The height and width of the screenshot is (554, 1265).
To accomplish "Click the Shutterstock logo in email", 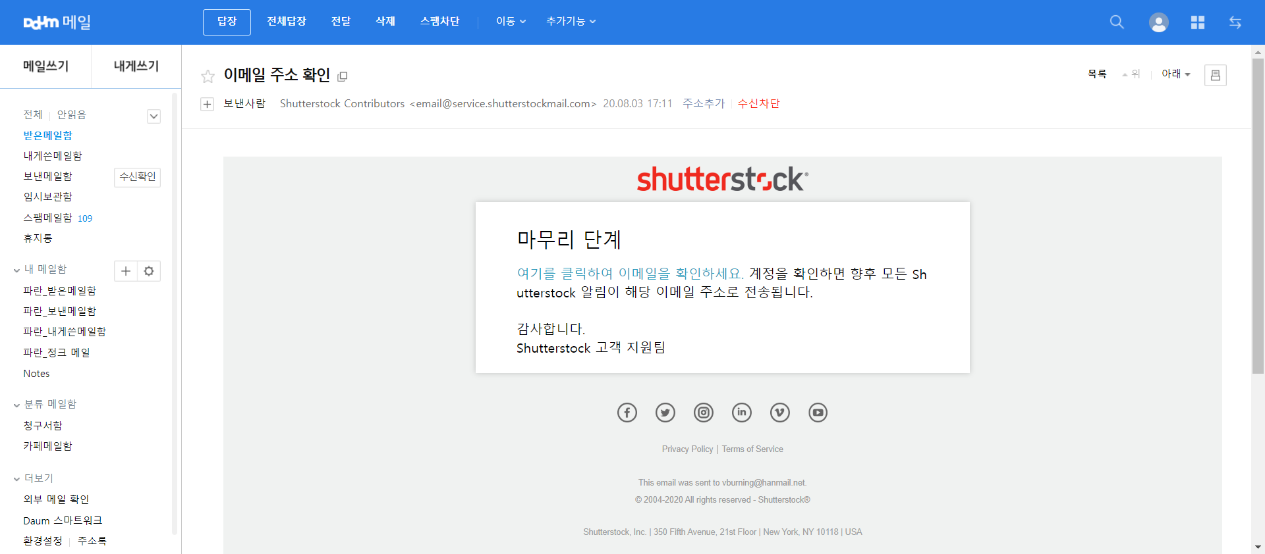I will (x=722, y=179).
